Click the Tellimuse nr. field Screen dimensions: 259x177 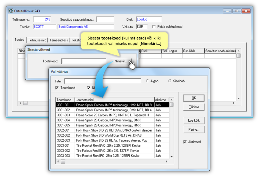[x=42, y=19]
